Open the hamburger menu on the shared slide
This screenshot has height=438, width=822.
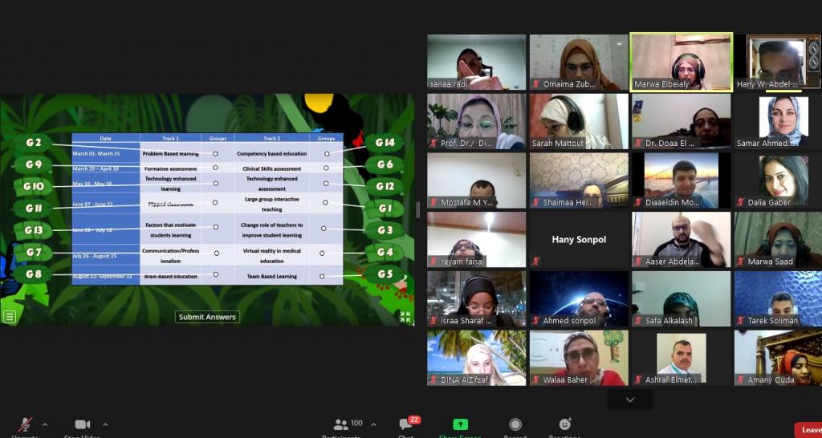pyautogui.click(x=10, y=316)
